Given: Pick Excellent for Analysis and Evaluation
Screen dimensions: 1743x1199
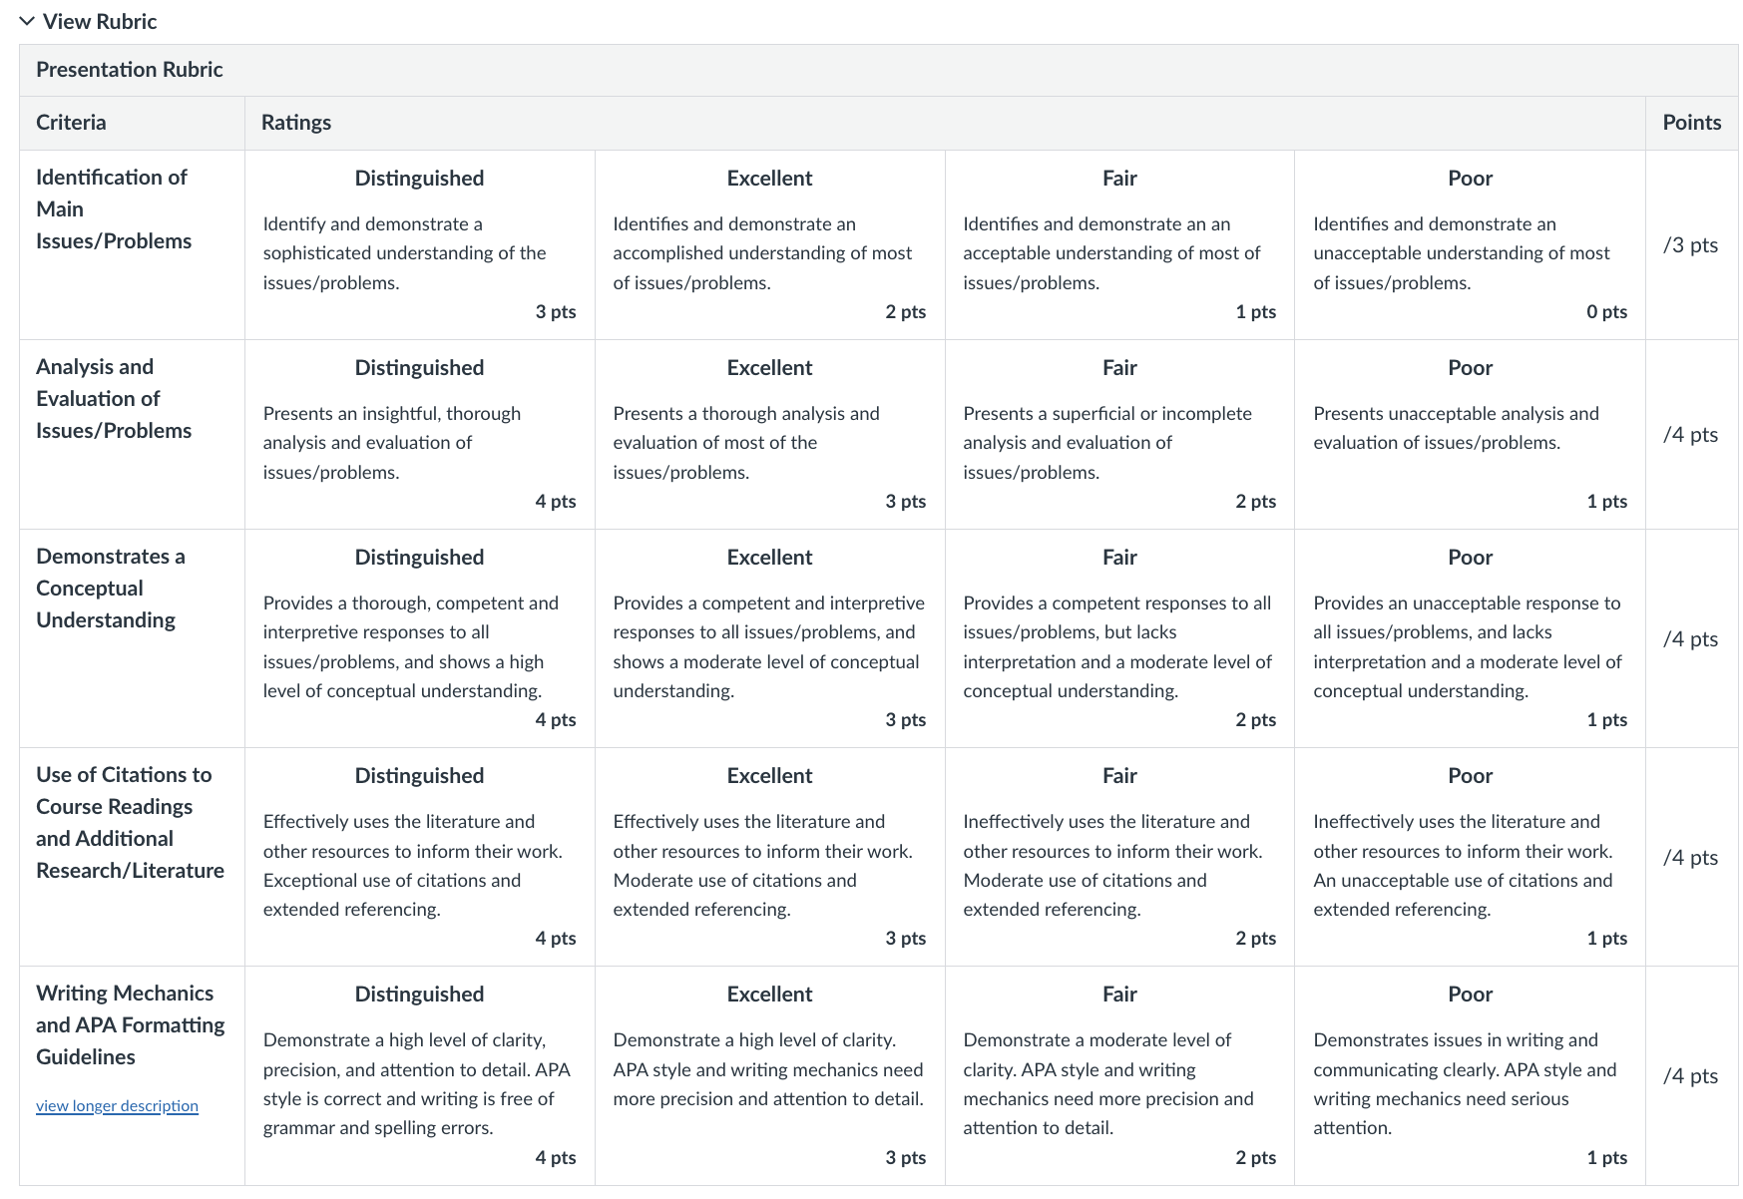Looking at the screenshot, I should tap(770, 435).
